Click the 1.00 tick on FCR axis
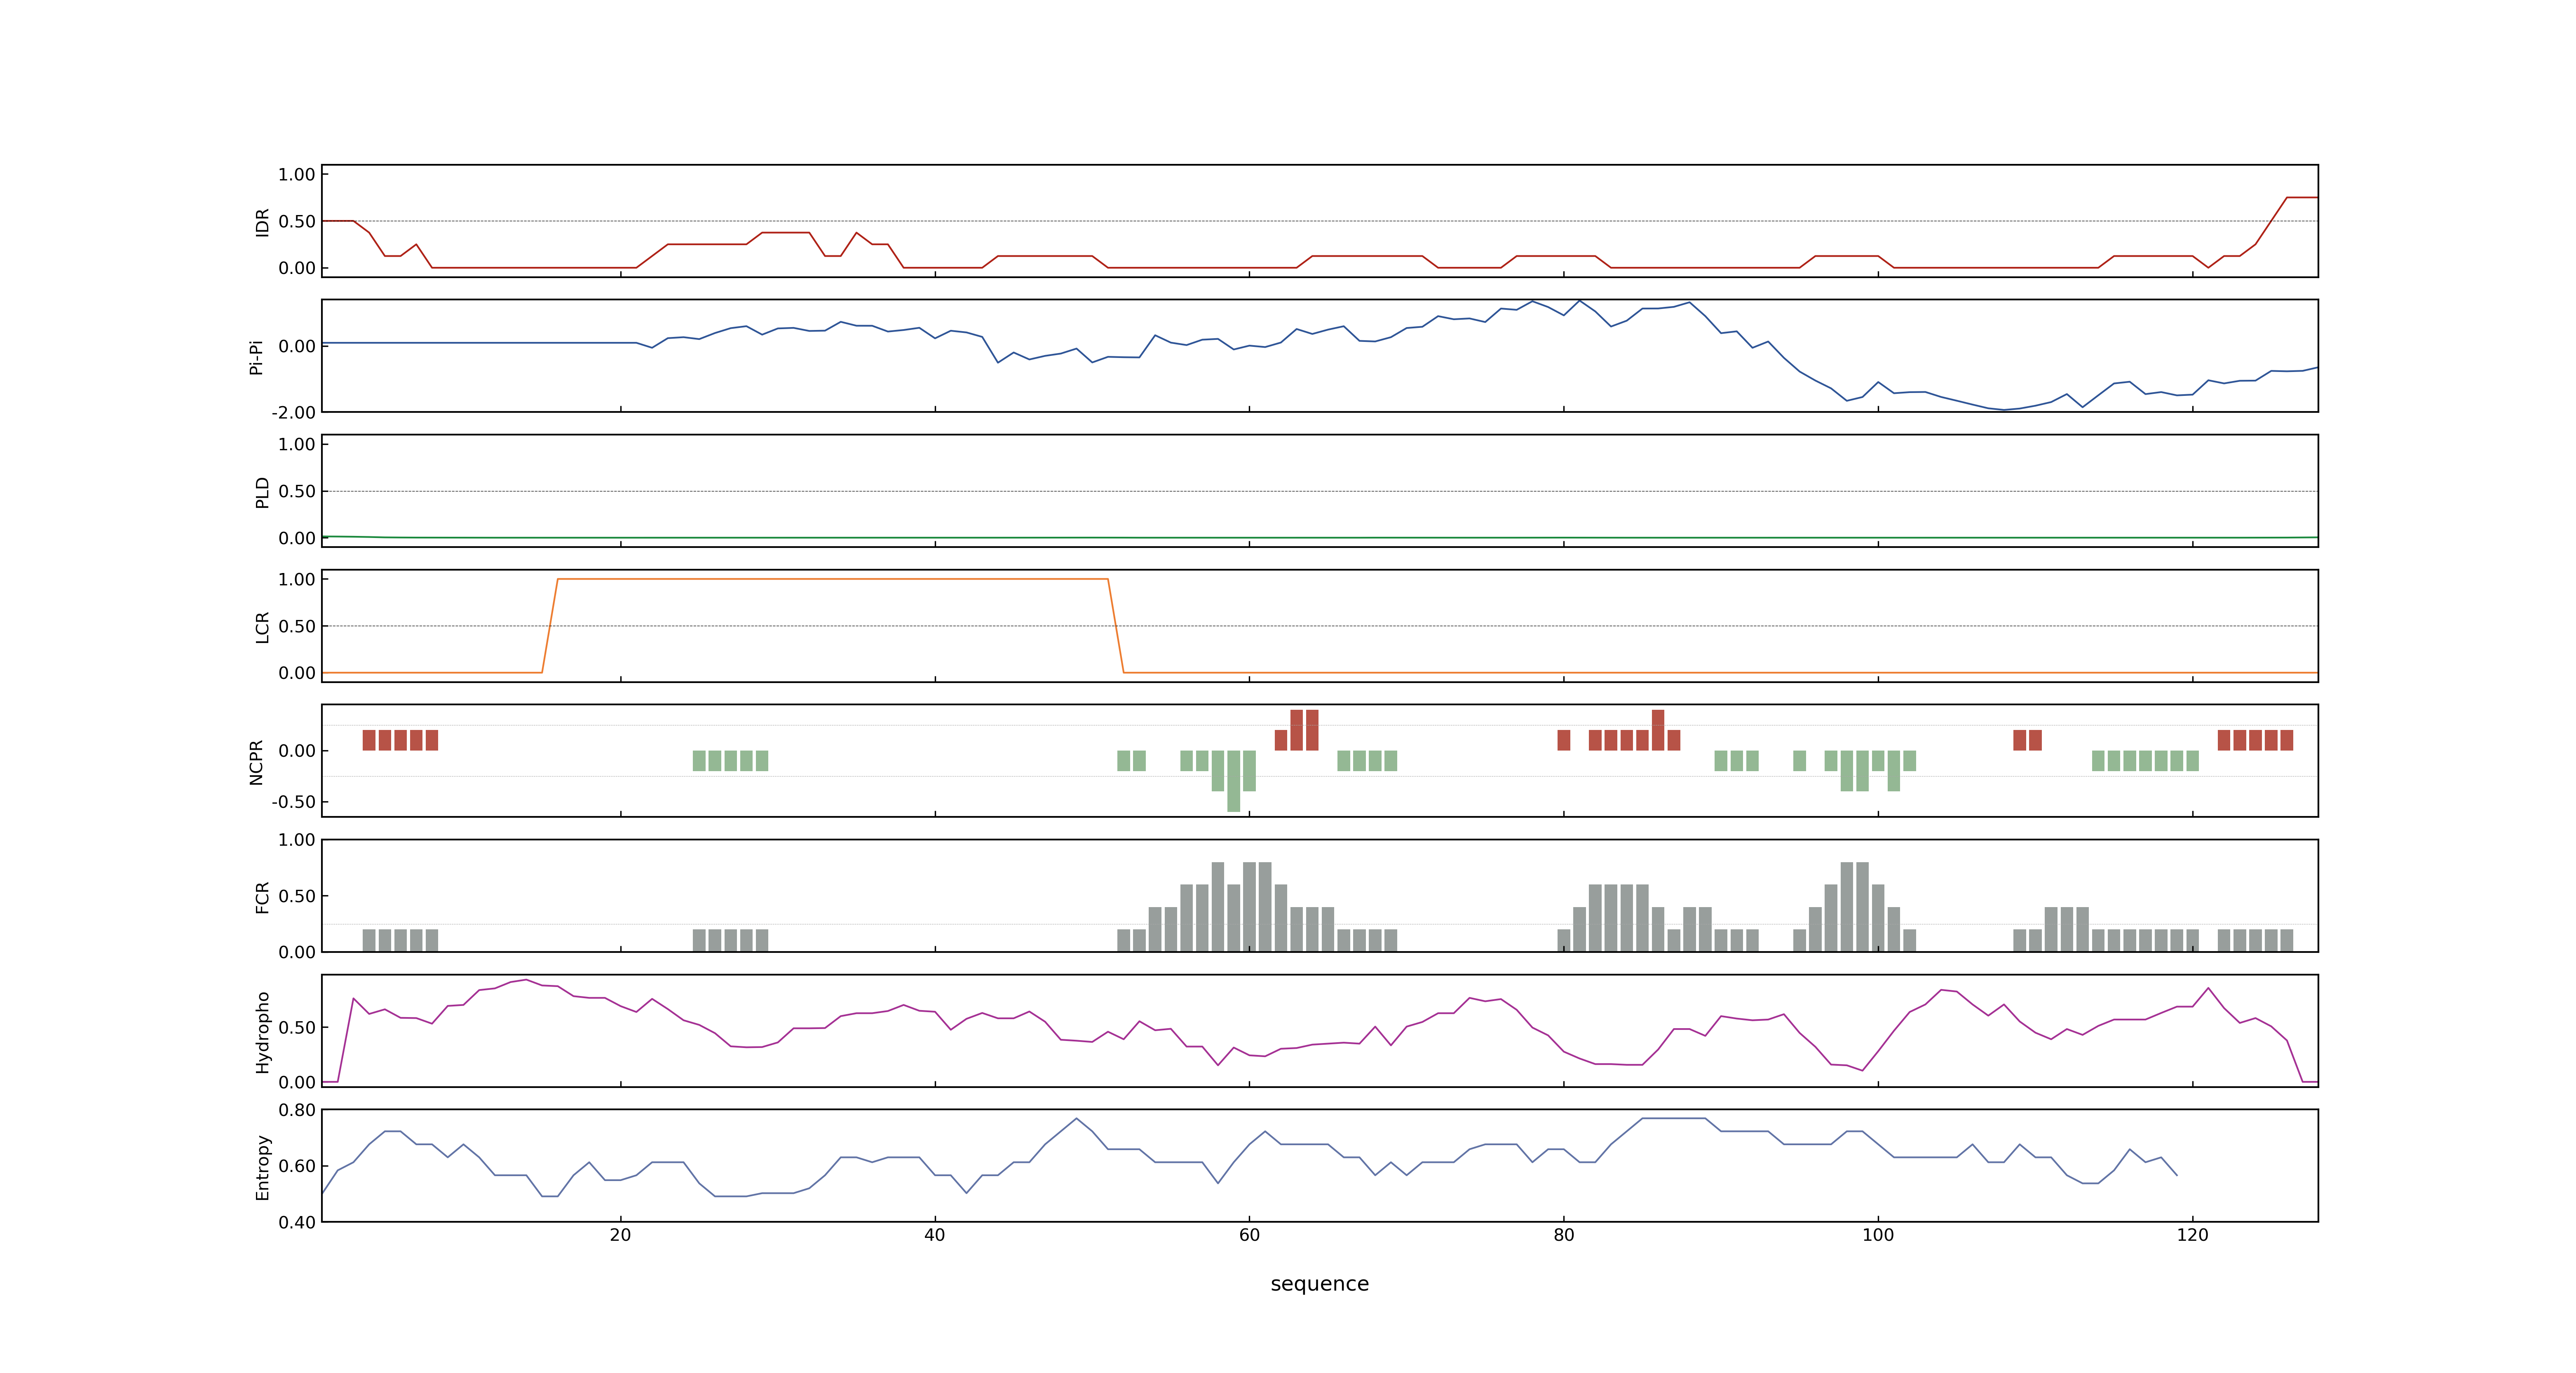The width and height of the screenshot is (2576, 1373). point(297,840)
